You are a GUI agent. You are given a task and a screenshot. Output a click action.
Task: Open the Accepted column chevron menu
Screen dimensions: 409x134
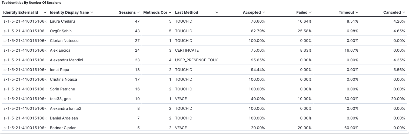[264, 12]
